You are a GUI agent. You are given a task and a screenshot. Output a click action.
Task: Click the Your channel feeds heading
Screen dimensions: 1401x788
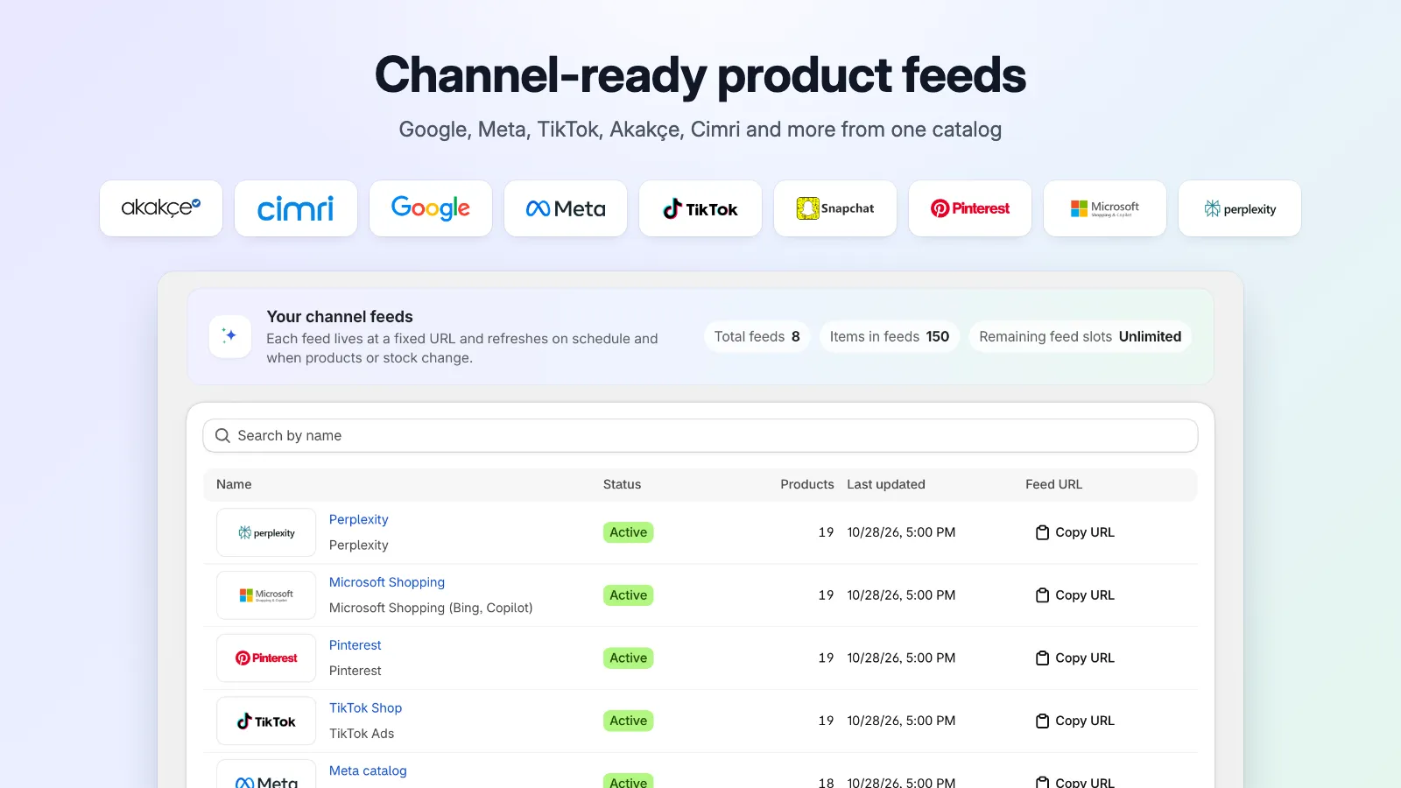[340, 317]
